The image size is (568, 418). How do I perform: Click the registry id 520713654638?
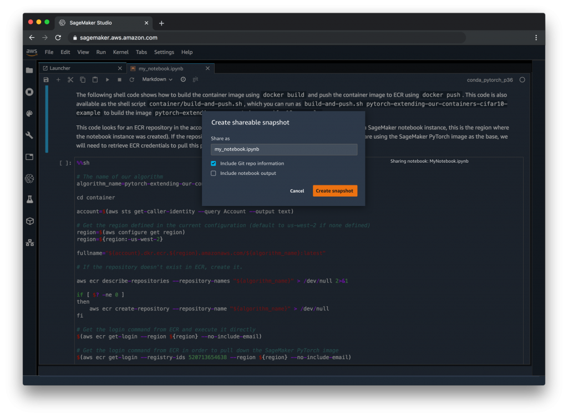coord(207,357)
